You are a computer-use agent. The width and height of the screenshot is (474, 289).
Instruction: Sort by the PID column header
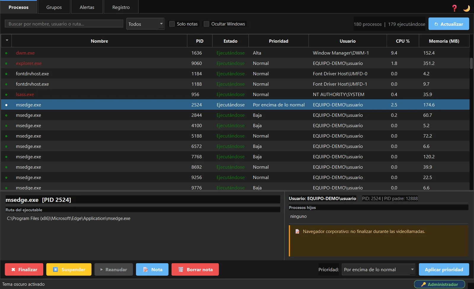[x=200, y=41]
